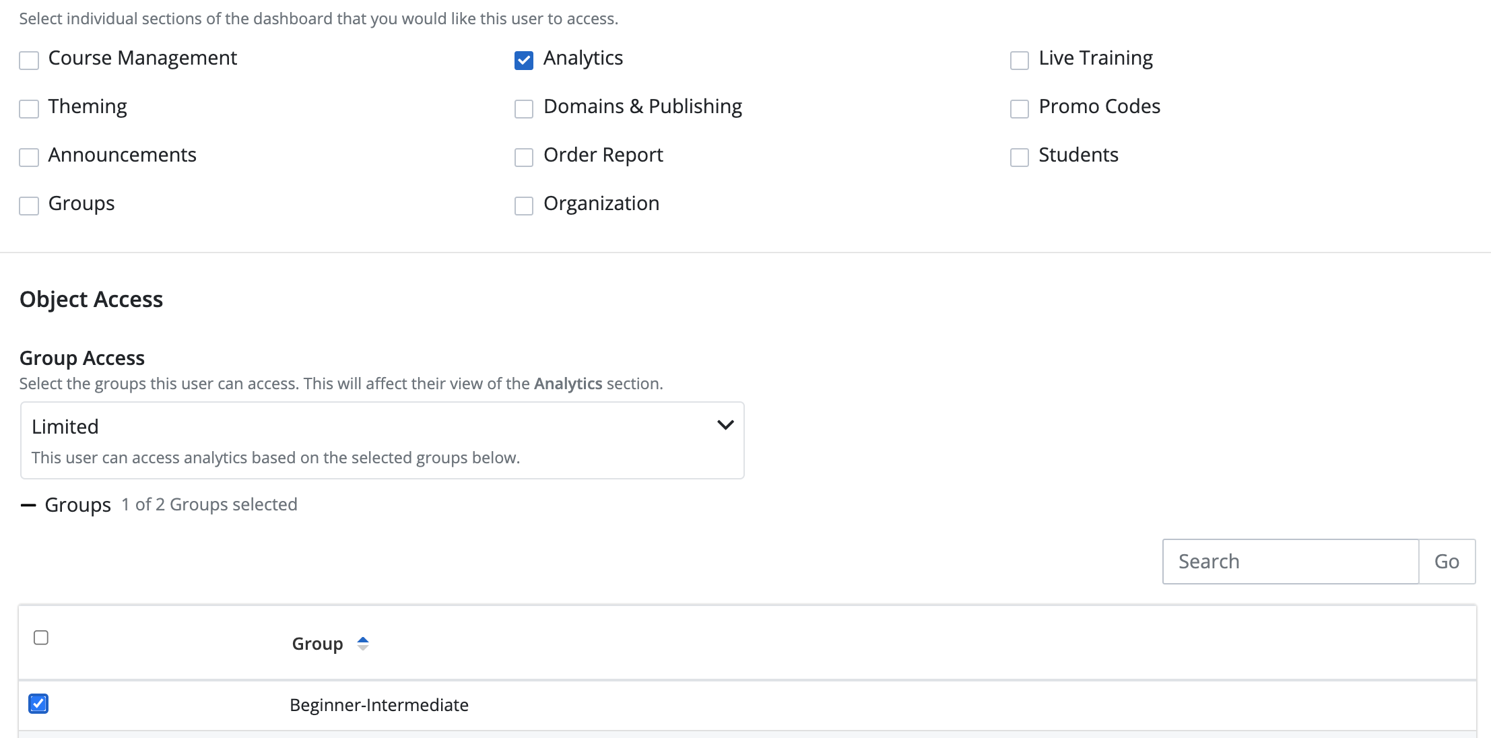The image size is (1491, 738).
Task: Click the Go search button
Action: [1447, 562]
